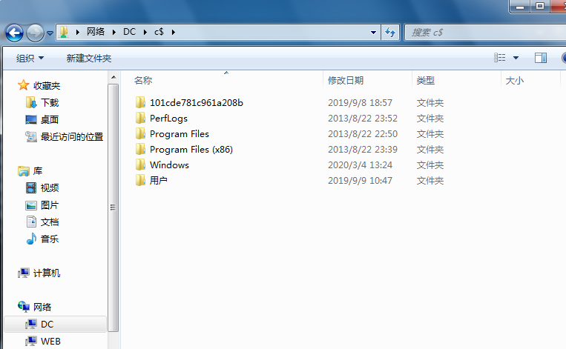
Task: Click the Forward navigation arrow button
Action: coord(35,33)
